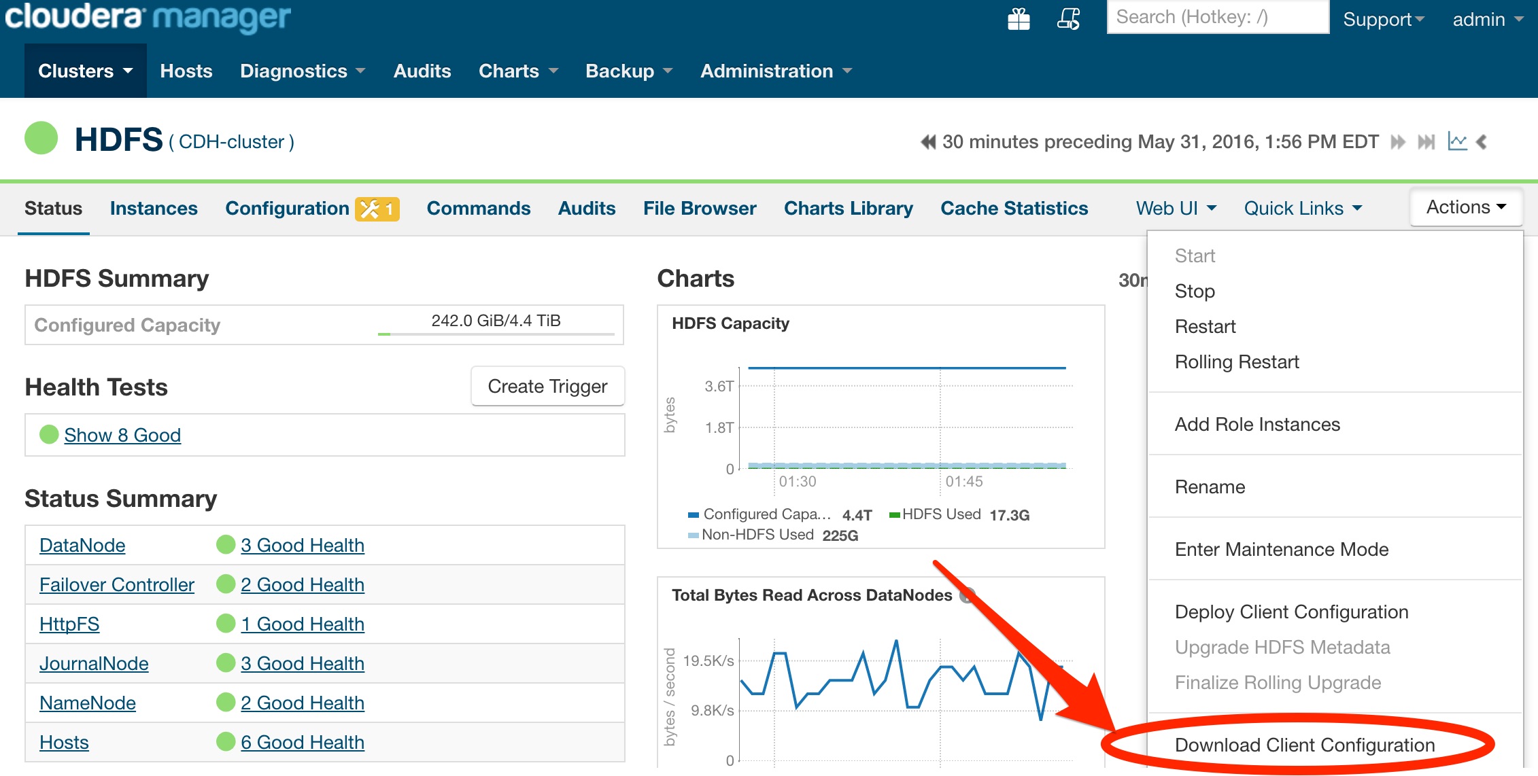This screenshot has height=776, width=1538.
Task: Click the rewind time range icon
Action: (928, 142)
